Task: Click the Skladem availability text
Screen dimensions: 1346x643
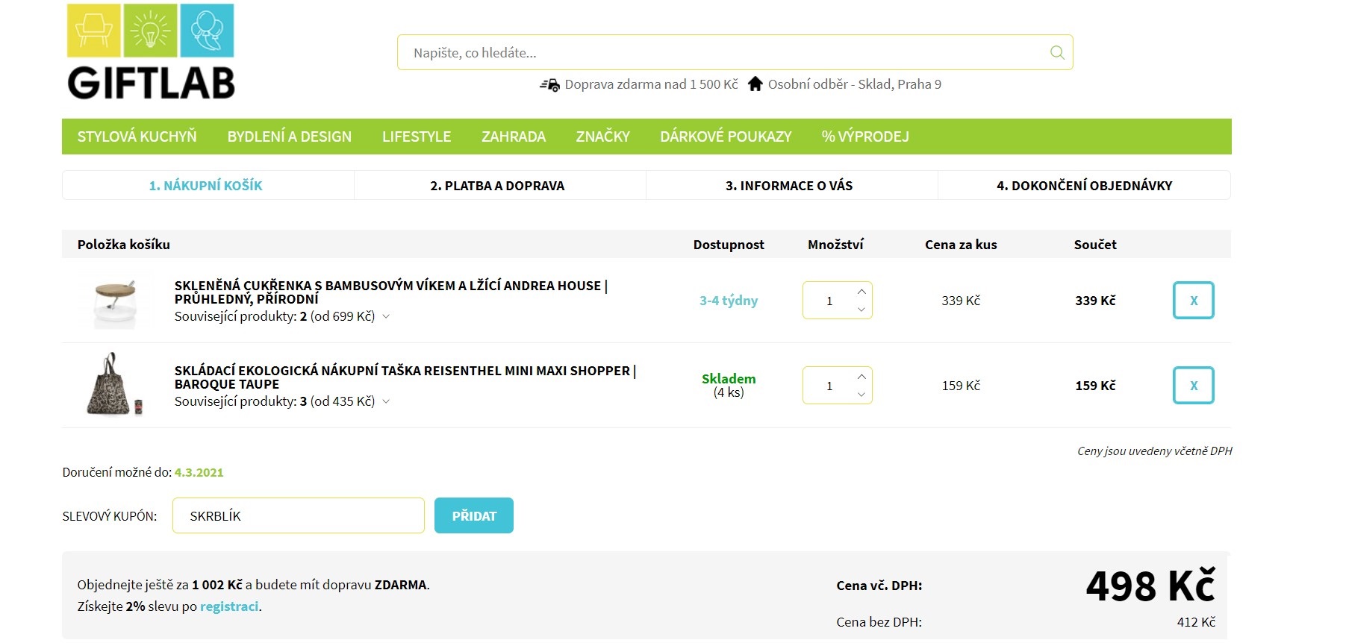Action: 729,378
